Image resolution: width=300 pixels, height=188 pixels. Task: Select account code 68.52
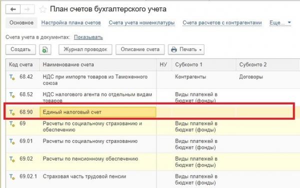point(26,94)
